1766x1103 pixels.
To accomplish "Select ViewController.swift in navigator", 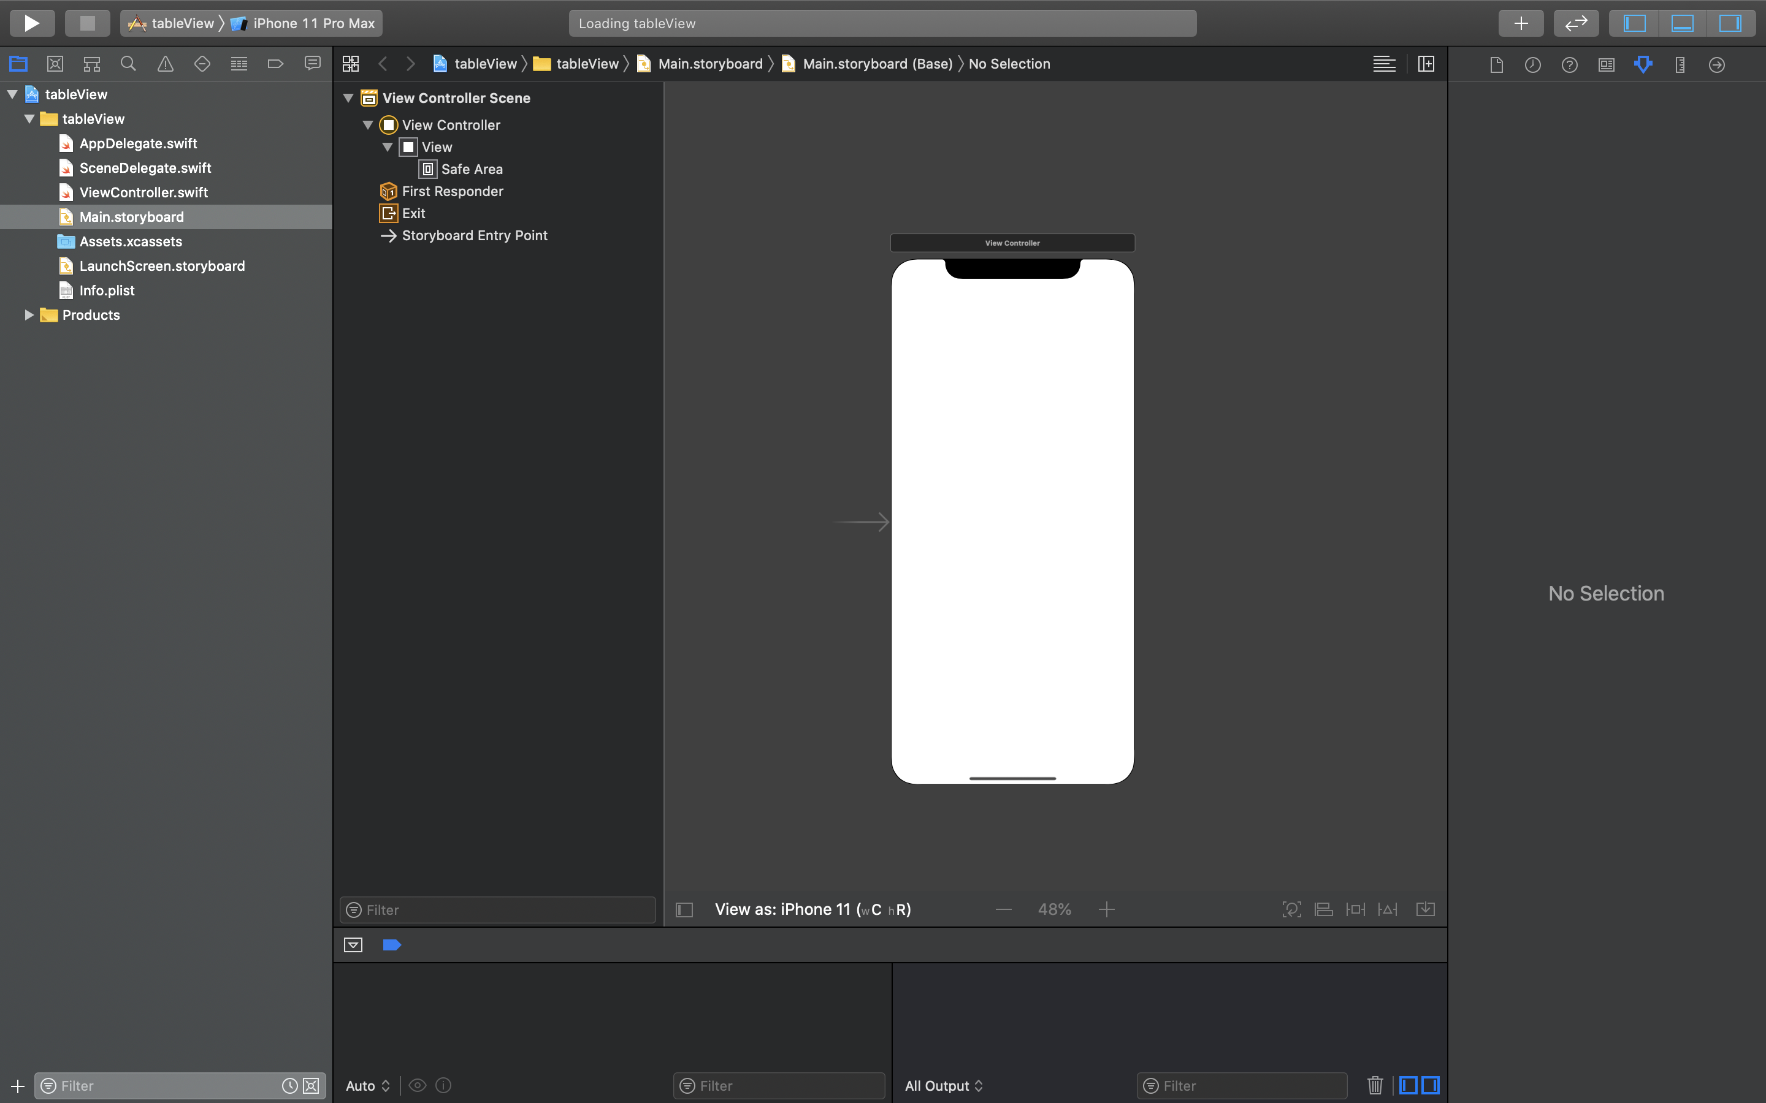I will (x=143, y=192).
